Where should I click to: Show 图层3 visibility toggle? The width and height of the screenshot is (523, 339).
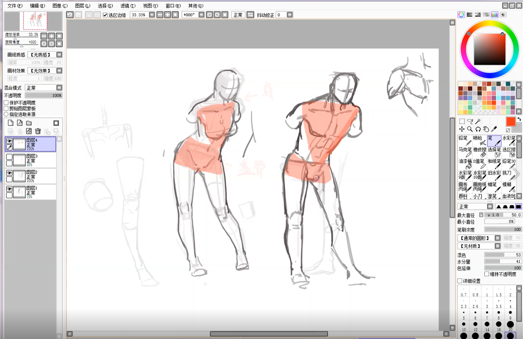click(x=9, y=157)
